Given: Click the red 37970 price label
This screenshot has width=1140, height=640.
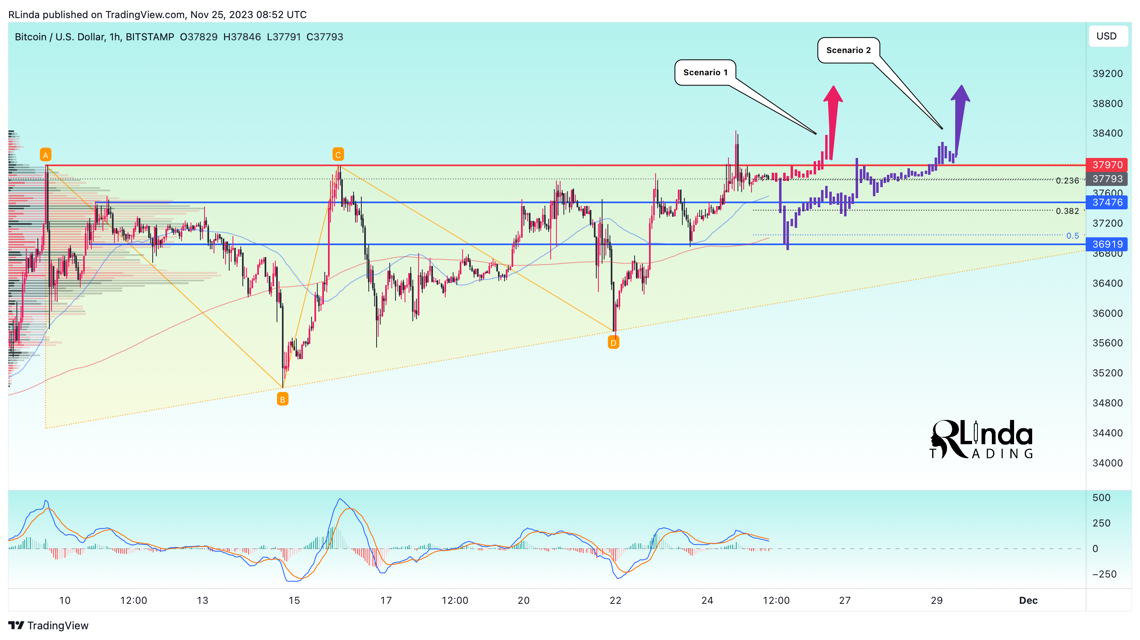Looking at the screenshot, I should coord(1107,165).
